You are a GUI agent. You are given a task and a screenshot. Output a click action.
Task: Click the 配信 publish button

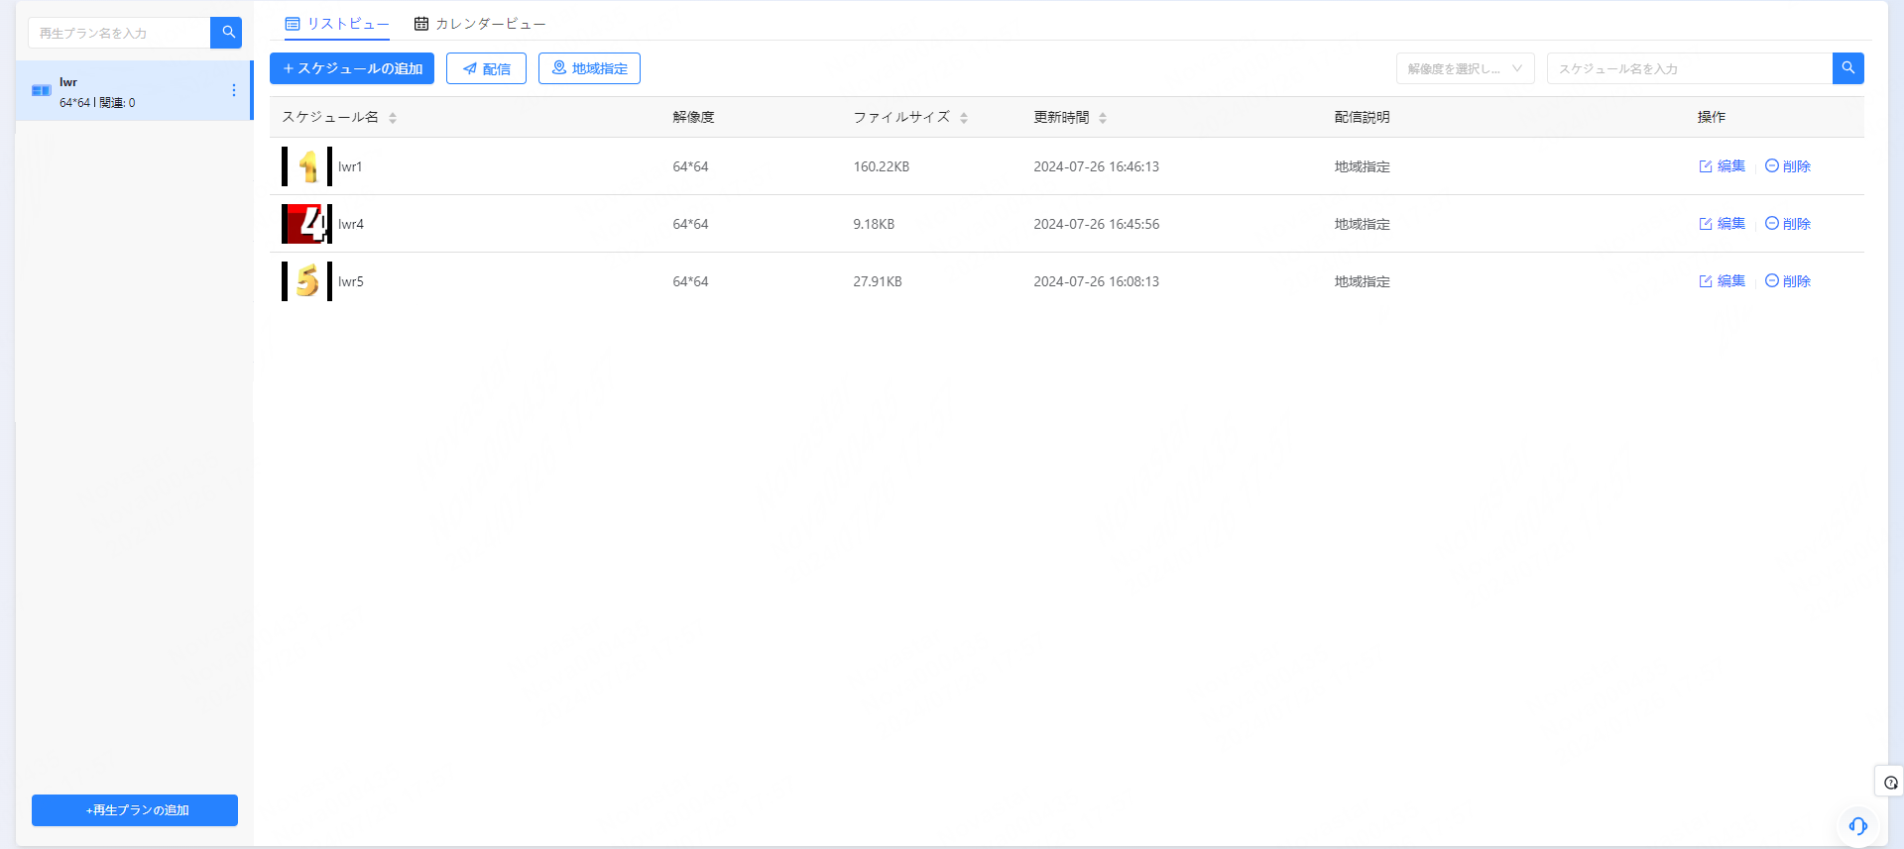tap(486, 68)
